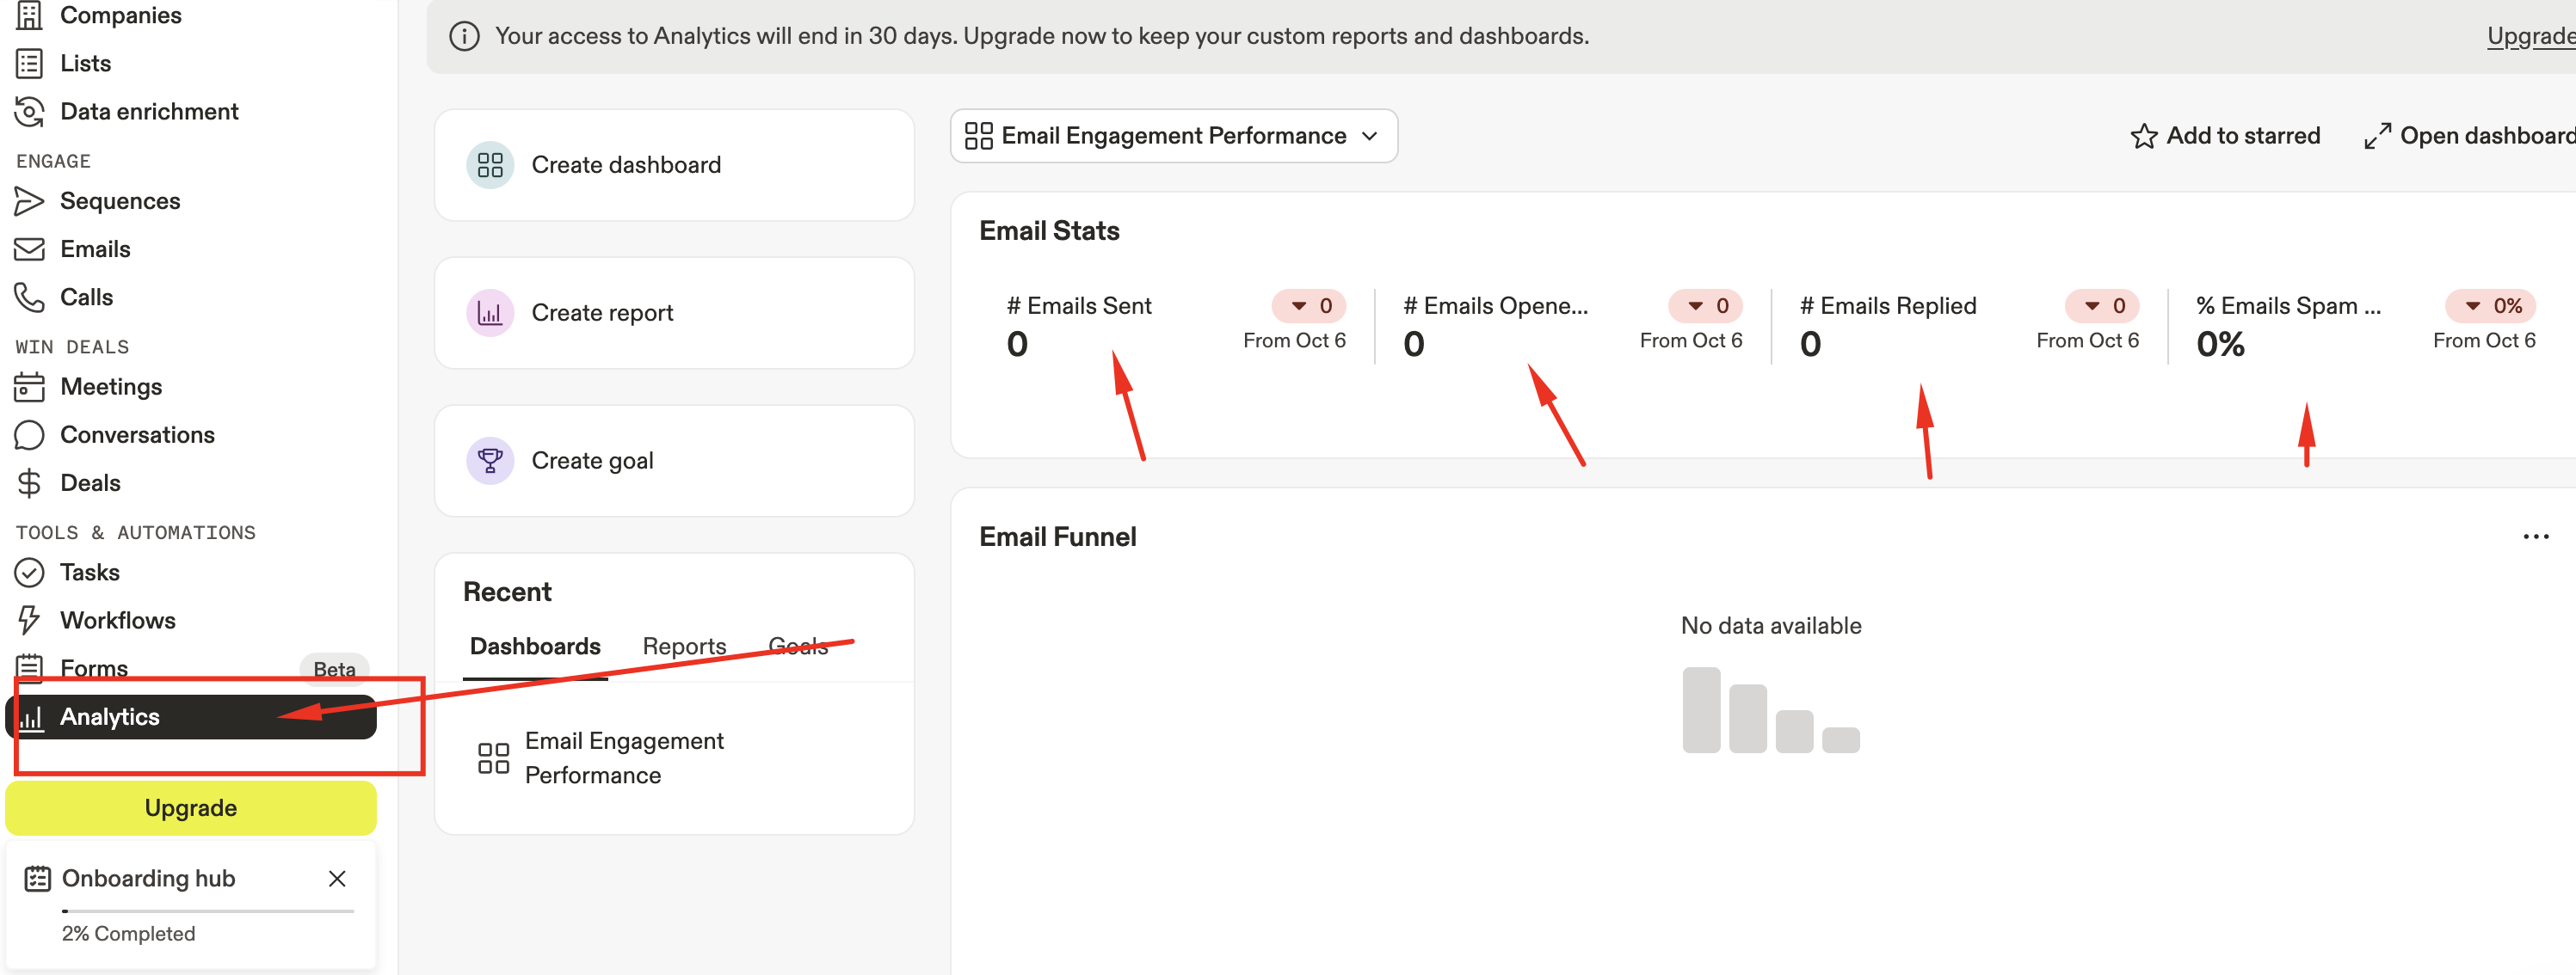This screenshot has height=975, width=2576.
Task: Click the Emails envelope icon in sidebar
Action: pos(29,248)
